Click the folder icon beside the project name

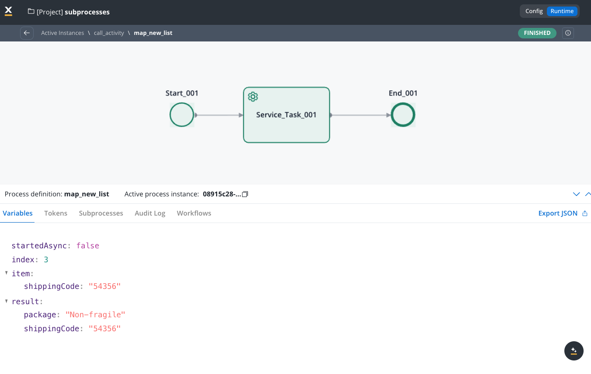click(x=31, y=12)
